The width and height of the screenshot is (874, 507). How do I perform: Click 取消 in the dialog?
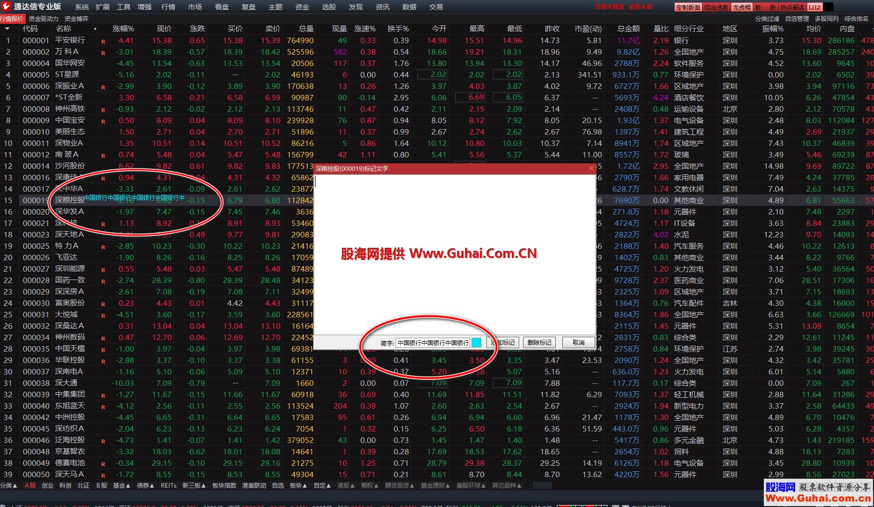coord(579,343)
